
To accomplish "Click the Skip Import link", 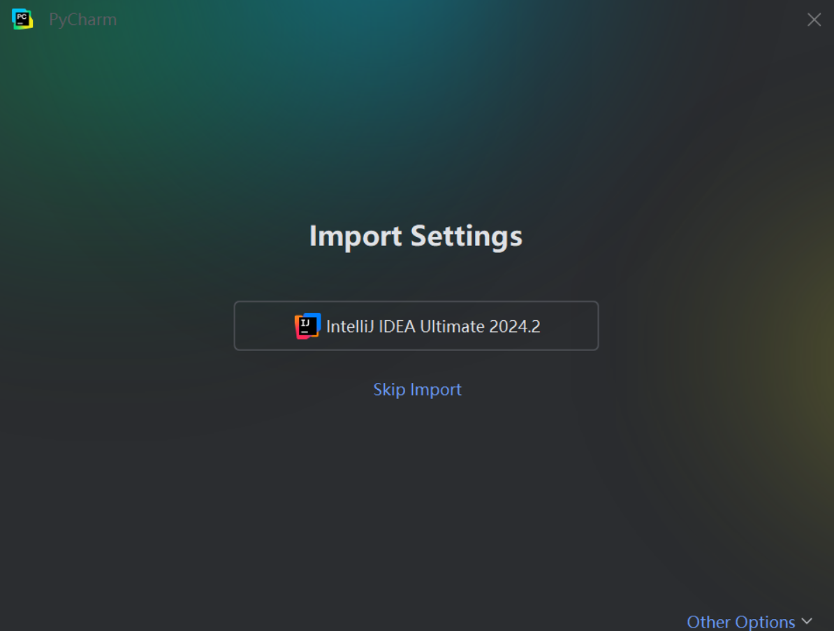I will pyautogui.click(x=417, y=389).
